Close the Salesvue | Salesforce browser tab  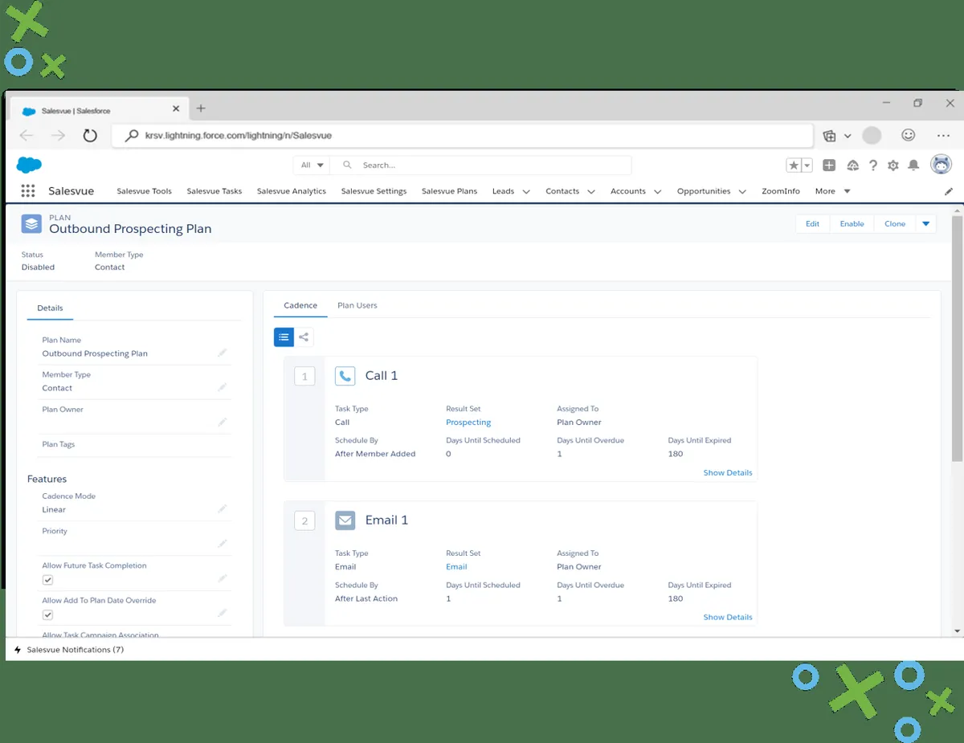177,109
